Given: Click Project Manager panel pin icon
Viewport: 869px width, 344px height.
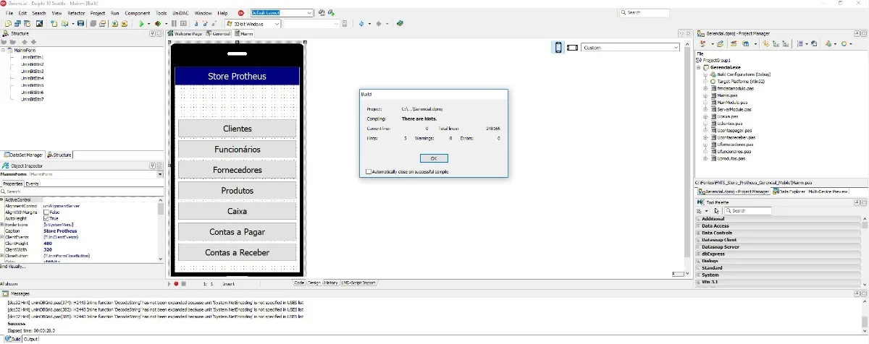Looking at the screenshot, I should click(x=855, y=33).
